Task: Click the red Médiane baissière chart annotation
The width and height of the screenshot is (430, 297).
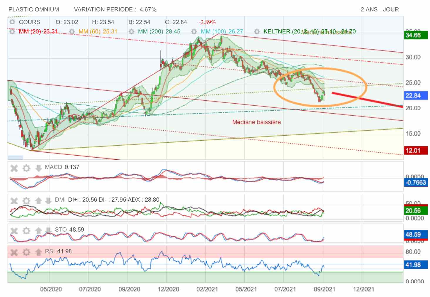Action: click(x=256, y=122)
